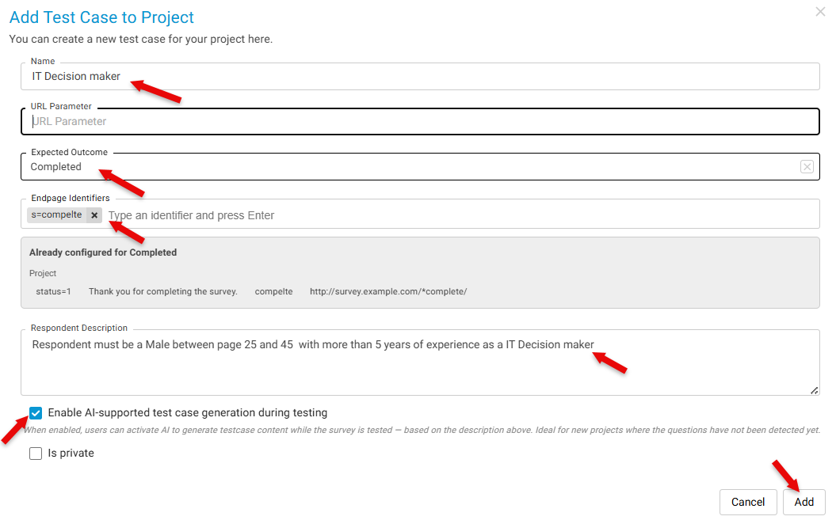The height and width of the screenshot is (520, 836).
Task: Tick the Is private checkbox
Action: pos(36,454)
